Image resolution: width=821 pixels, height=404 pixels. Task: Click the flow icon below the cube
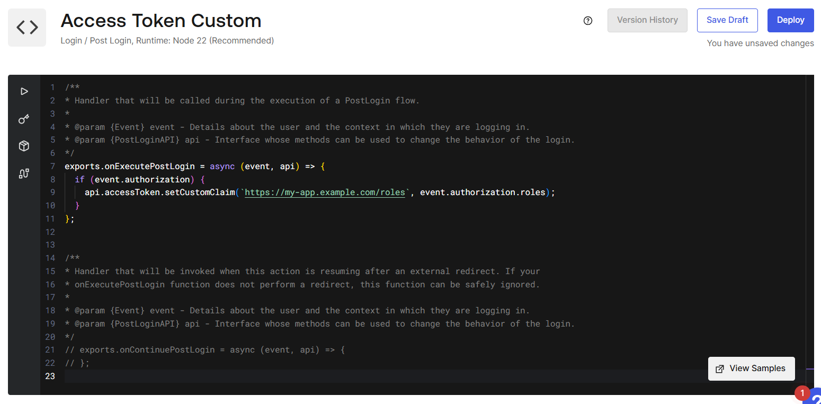24,173
